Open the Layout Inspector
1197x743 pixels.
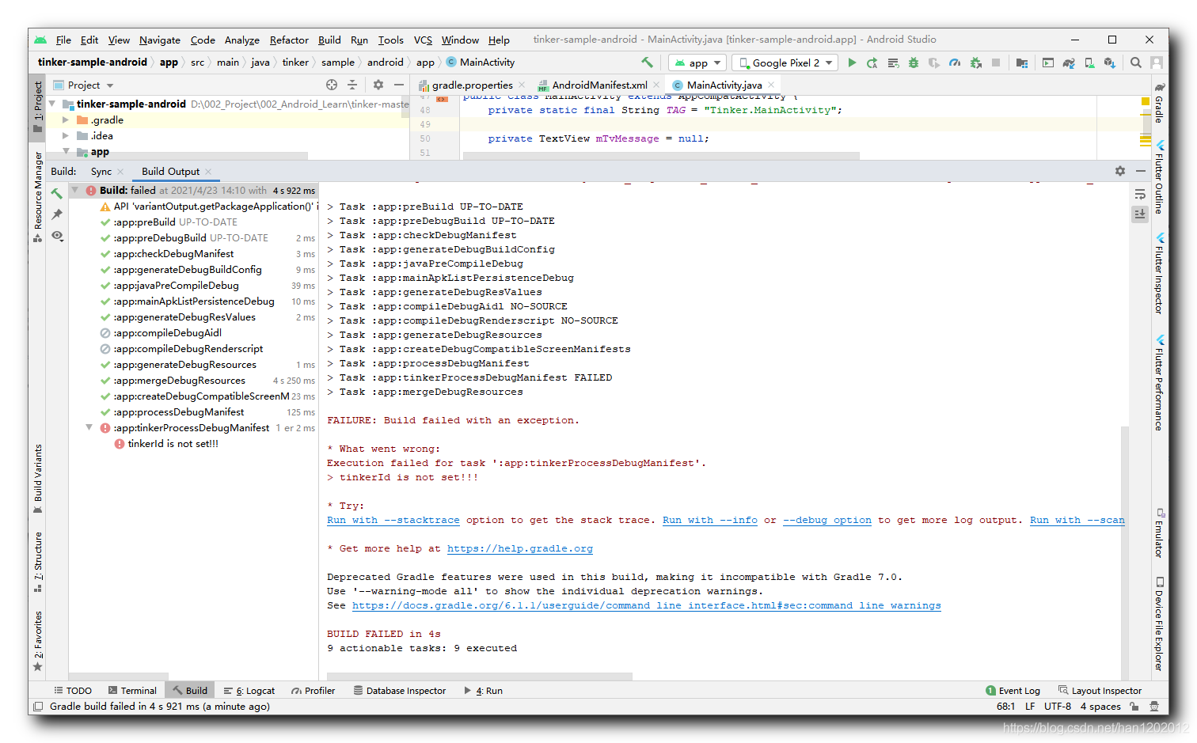pyautogui.click(x=1100, y=691)
